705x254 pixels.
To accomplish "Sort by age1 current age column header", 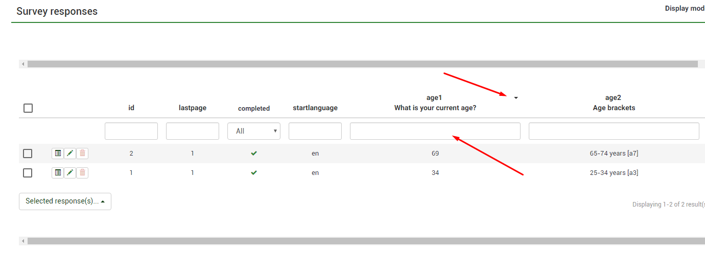I will coord(435,103).
